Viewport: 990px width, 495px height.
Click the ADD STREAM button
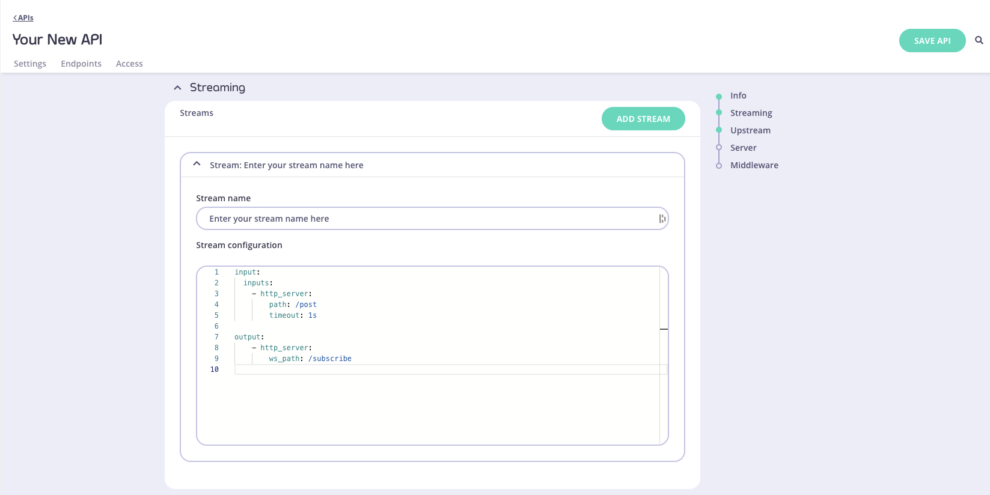(643, 119)
